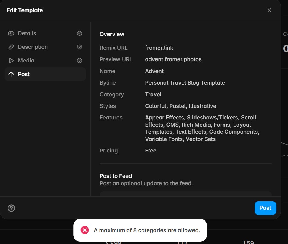Select the Post step in sidebar
This screenshot has height=244, width=288.
[x=45, y=74]
